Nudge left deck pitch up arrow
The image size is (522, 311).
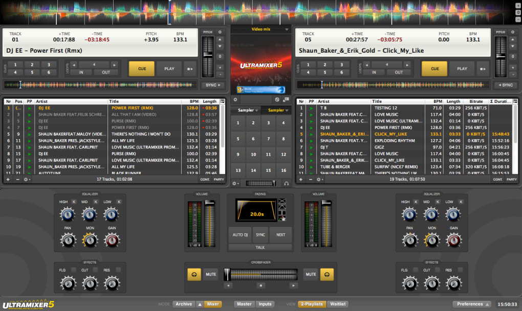pyautogui.click(x=220, y=39)
